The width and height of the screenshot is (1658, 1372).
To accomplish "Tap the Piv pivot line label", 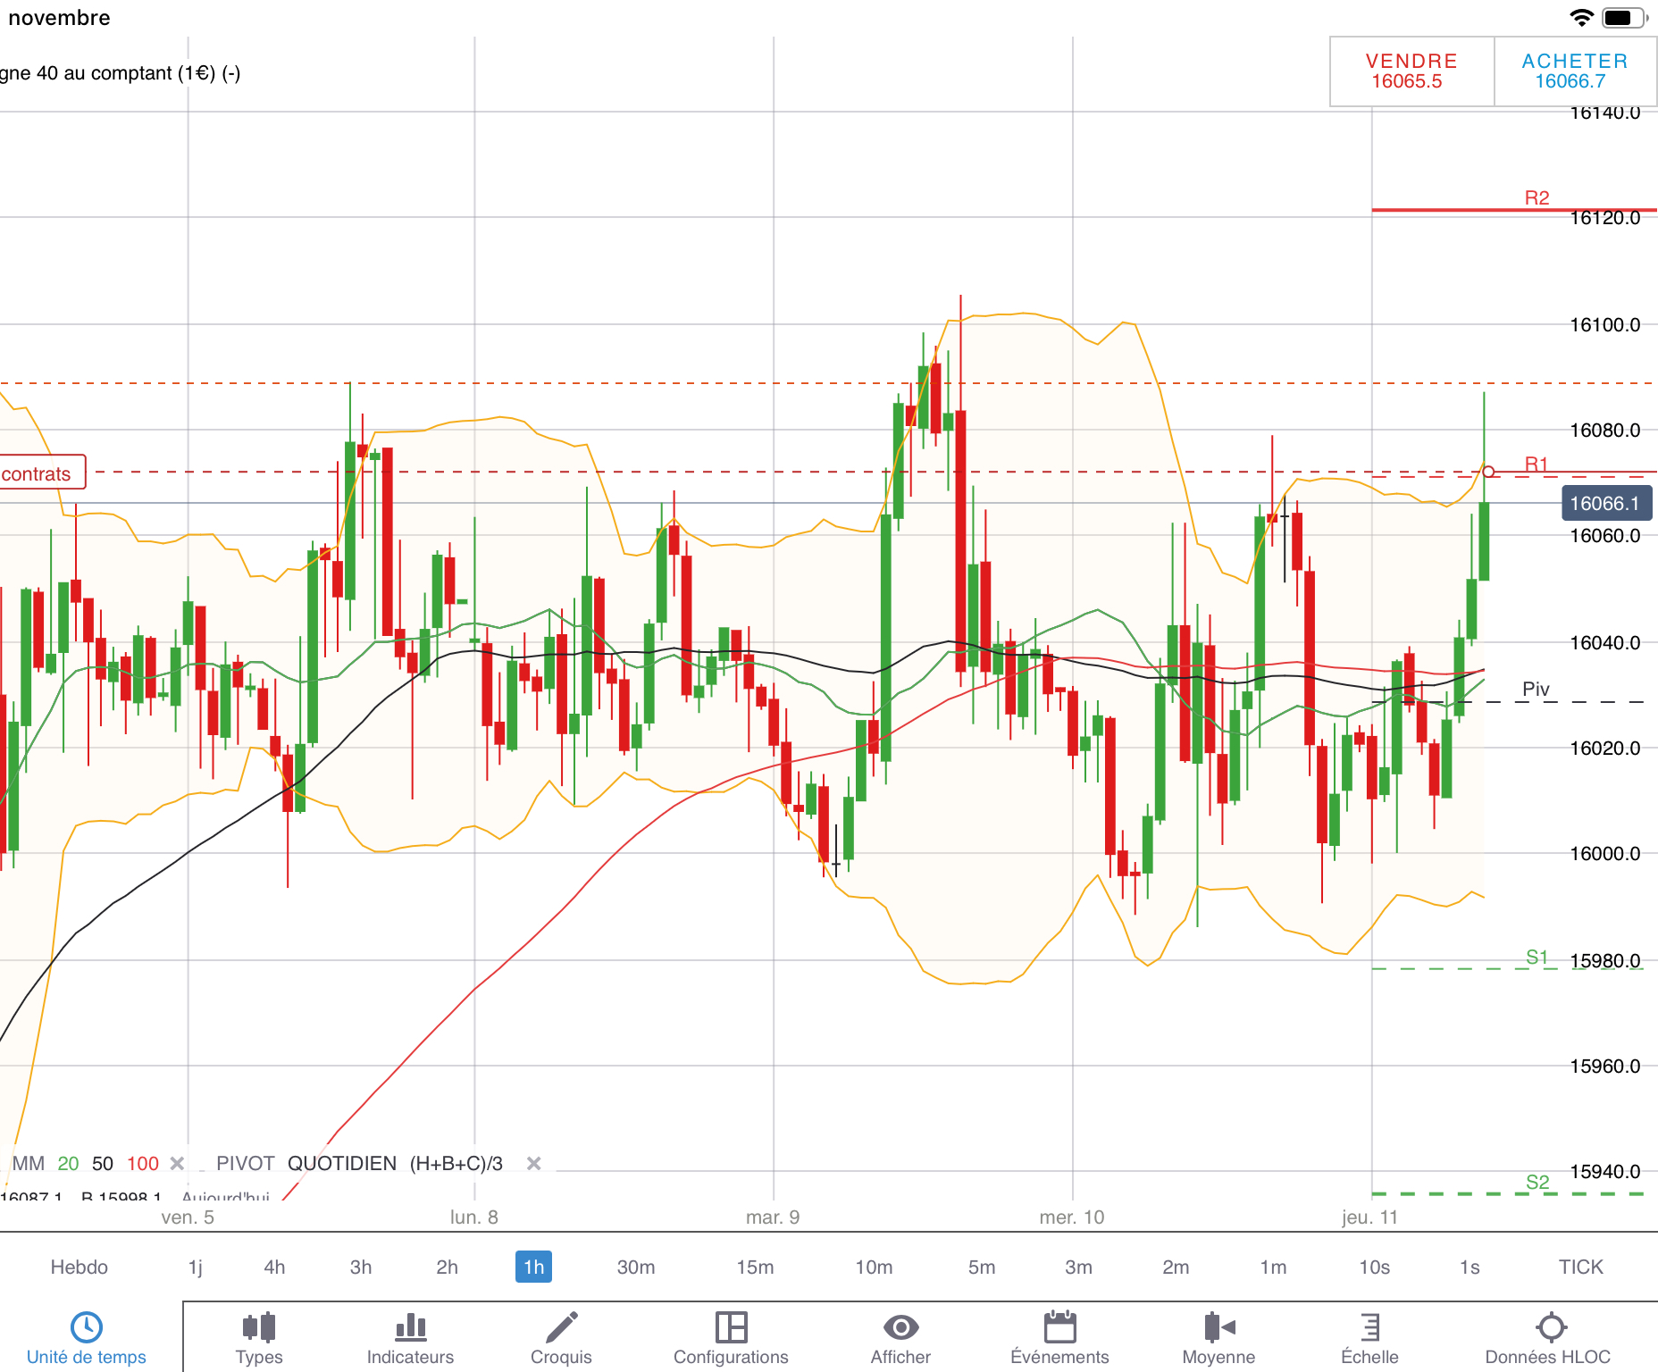I will click(x=1536, y=689).
